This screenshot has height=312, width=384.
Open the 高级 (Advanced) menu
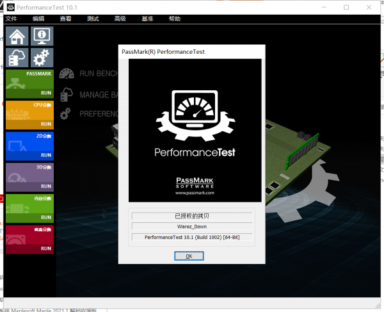(x=120, y=19)
